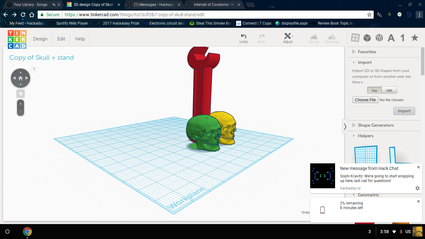Screen dimensions: 425x239
Task: Click the solid cube shapes icon
Action: tap(367, 38)
